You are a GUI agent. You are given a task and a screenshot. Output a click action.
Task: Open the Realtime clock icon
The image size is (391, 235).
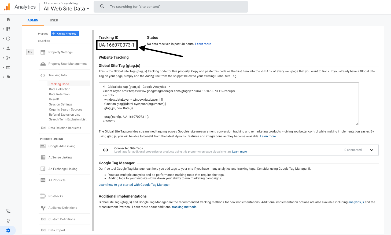tap(8, 39)
